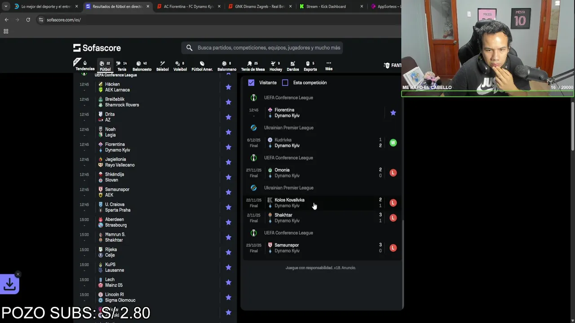Viewport: 575px width, 323px height.
Task: Reload the Sofascore page
Action: coord(28,20)
